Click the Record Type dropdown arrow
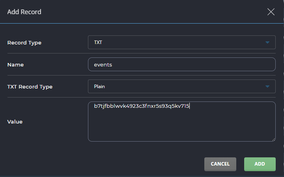This screenshot has width=284, height=177. (267, 42)
